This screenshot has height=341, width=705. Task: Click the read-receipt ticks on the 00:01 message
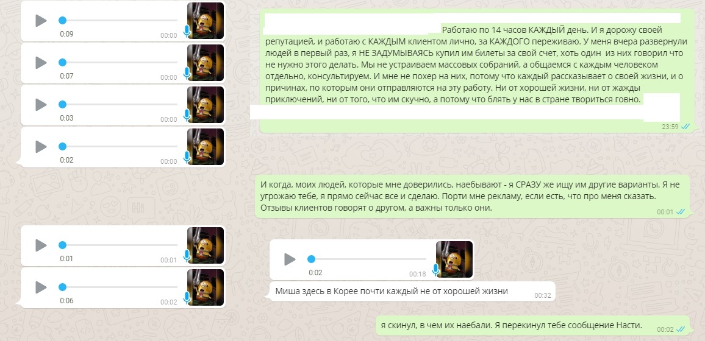pyautogui.click(x=680, y=212)
